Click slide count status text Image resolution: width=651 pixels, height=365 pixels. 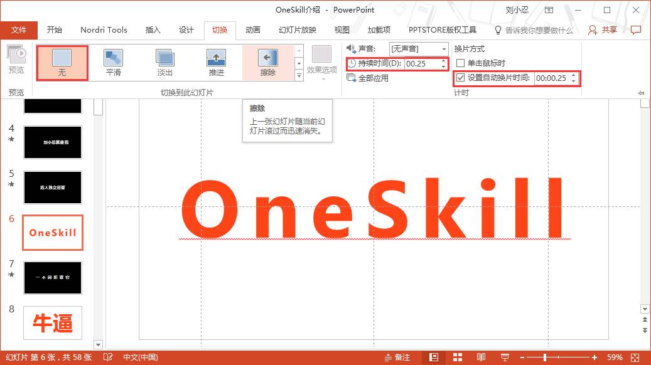(48, 357)
